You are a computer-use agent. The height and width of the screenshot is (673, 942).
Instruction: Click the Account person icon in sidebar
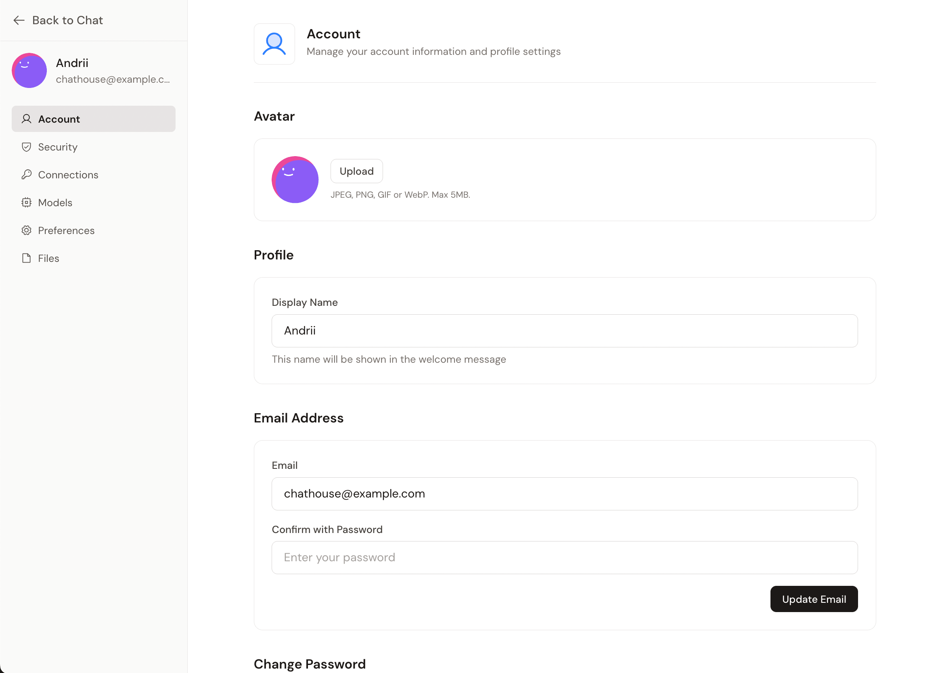click(27, 119)
